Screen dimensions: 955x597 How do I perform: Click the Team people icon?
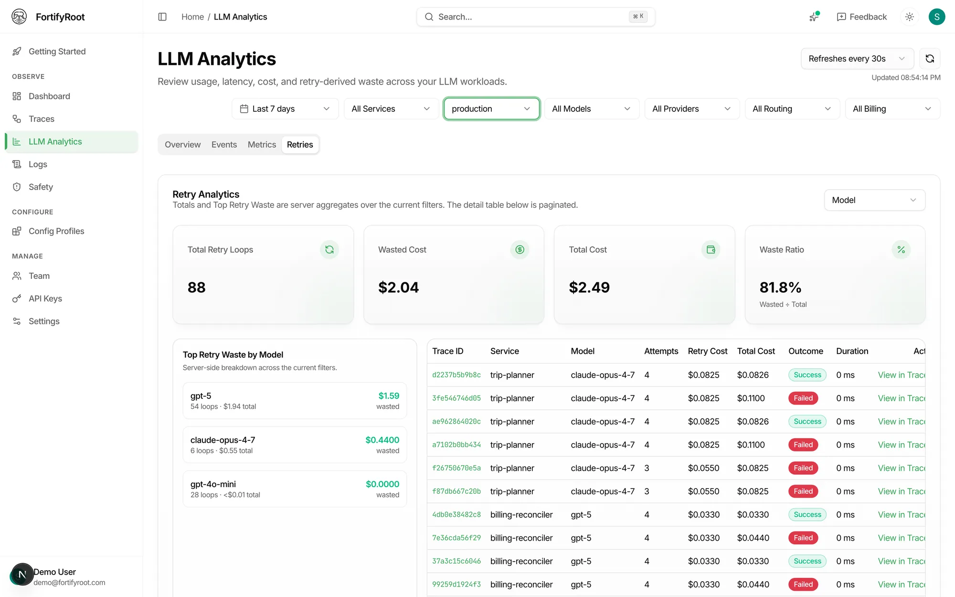(17, 276)
